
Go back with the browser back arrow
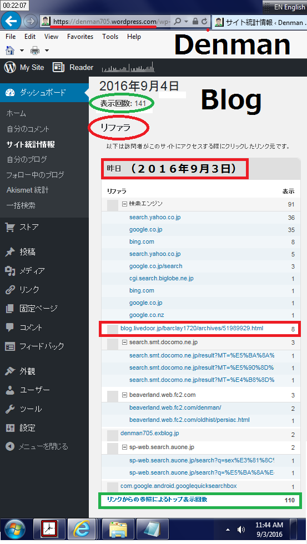pos(11,22)
